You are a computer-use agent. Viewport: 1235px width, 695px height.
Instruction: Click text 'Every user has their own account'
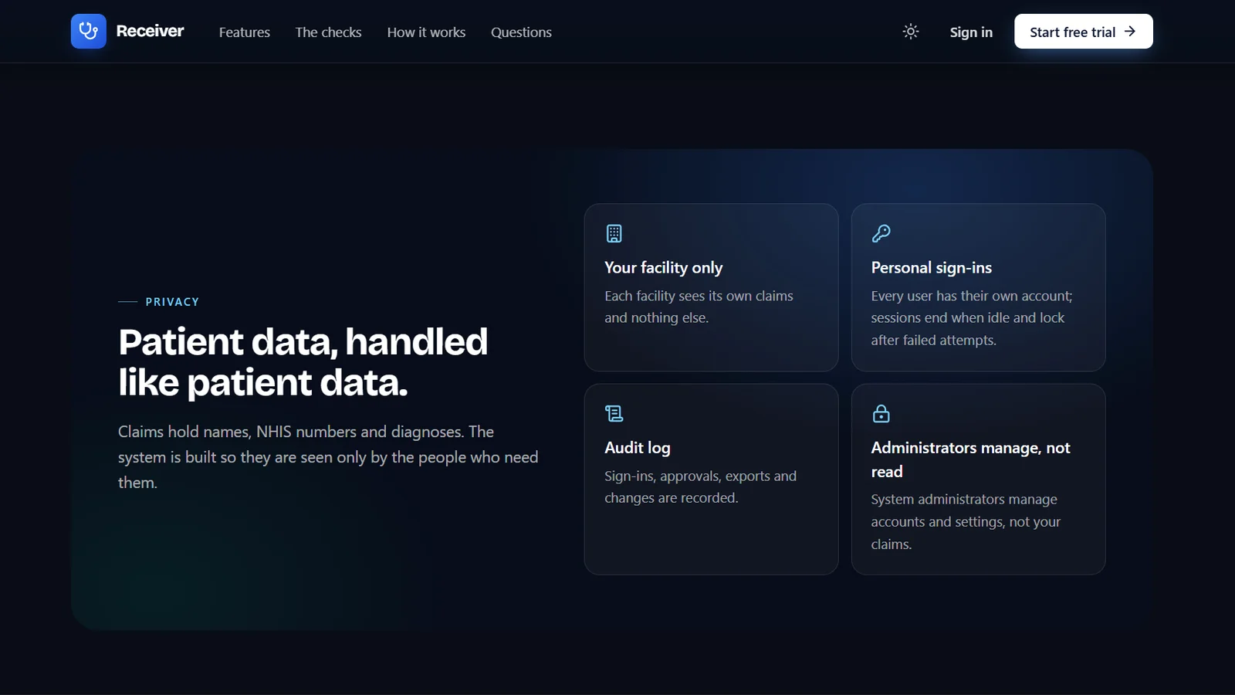point(971,296)
